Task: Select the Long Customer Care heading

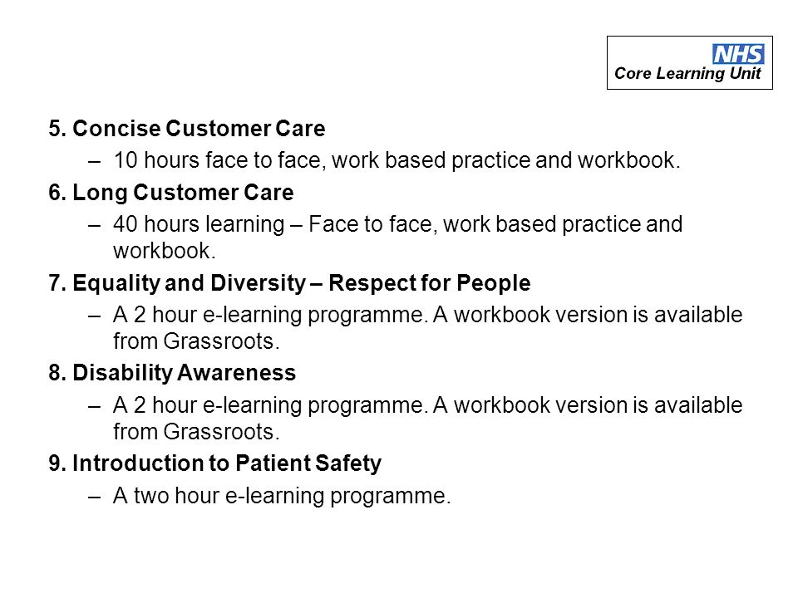Action: (x=171, y=193)
